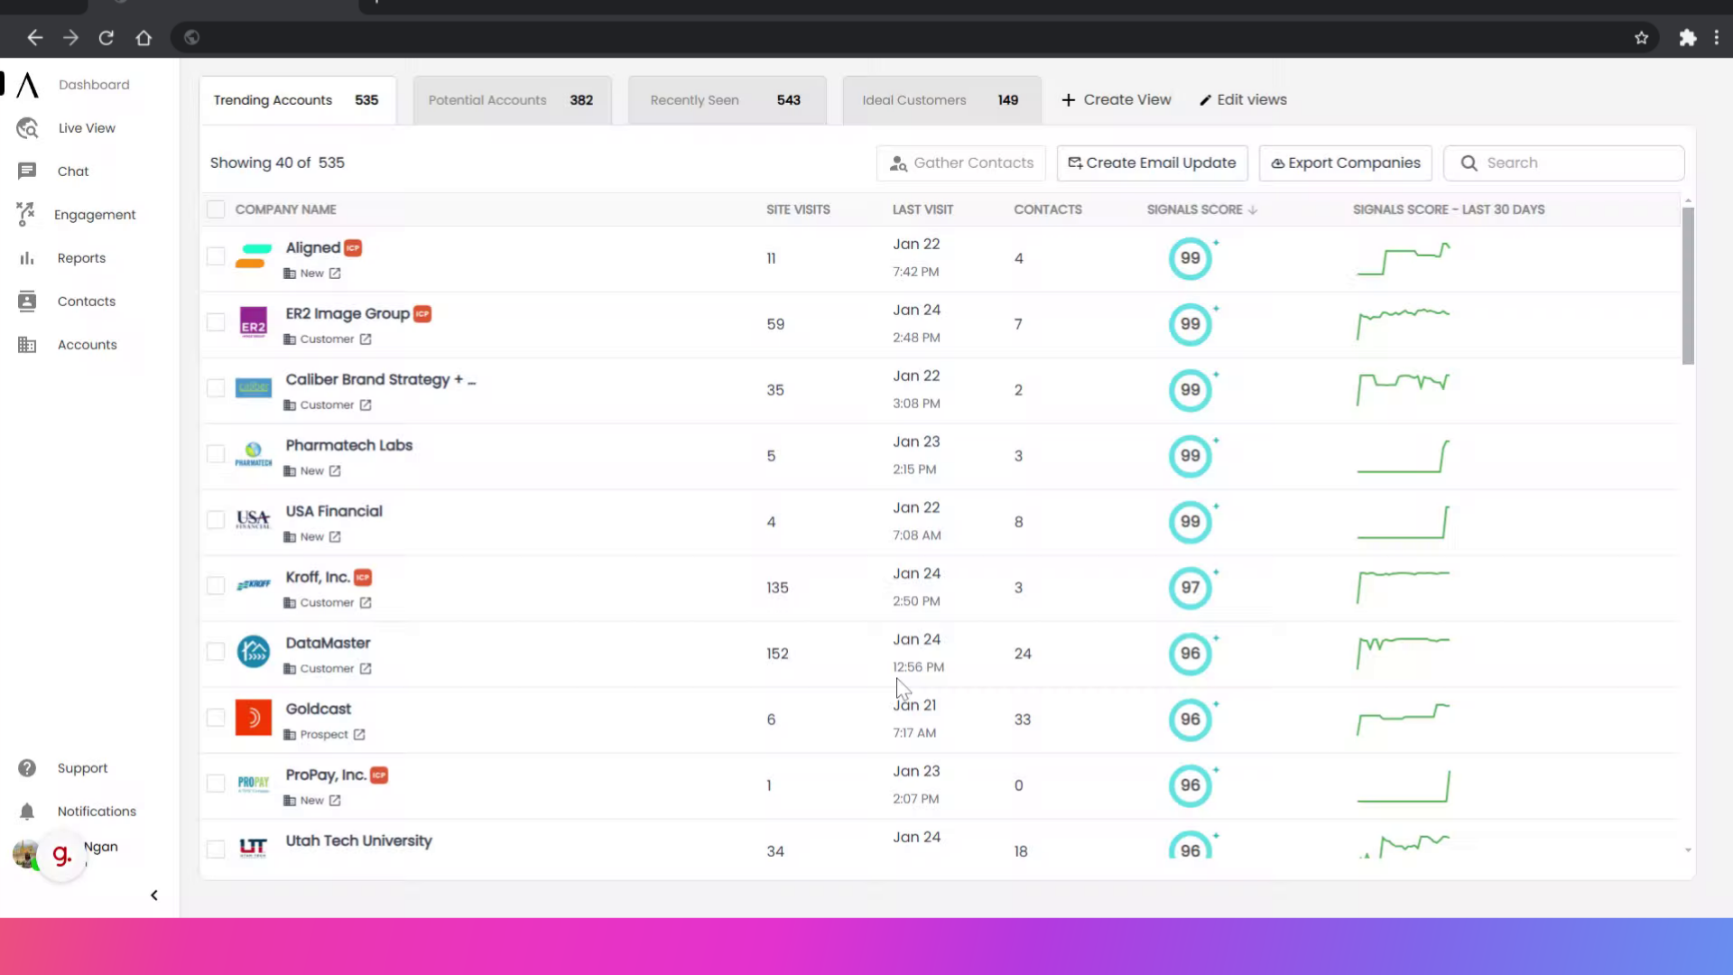The height and width of the screenshot is (975, 1733).
Task: Open ER2 Image Group external link icon
Action: click(x=366, y=339)
